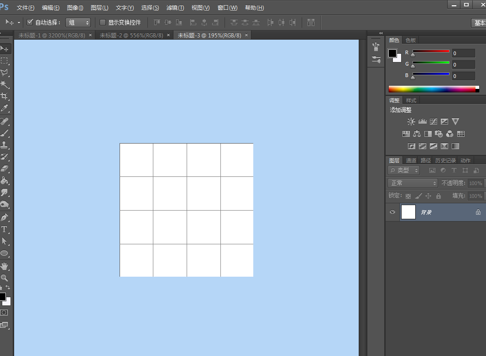Screen dimensions: 486x356
Task: Click the foreground color swatch in Color panel
Action: point(392,53)
